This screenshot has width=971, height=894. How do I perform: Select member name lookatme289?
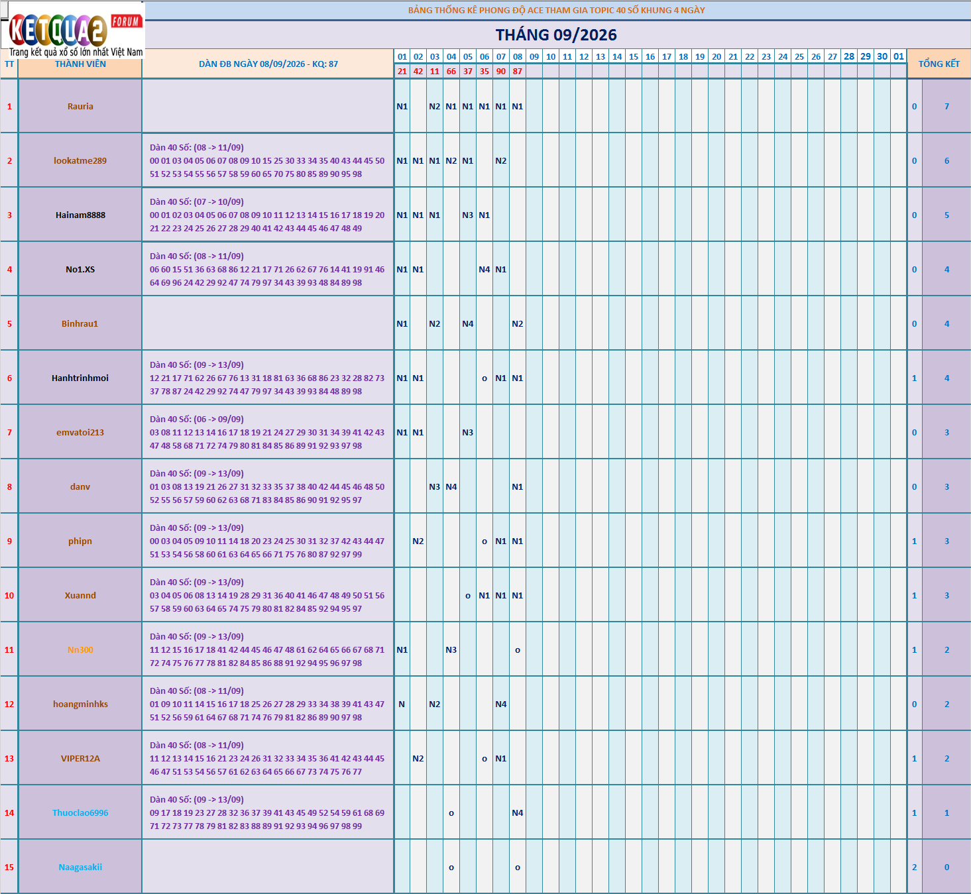(x=80, y=160)
